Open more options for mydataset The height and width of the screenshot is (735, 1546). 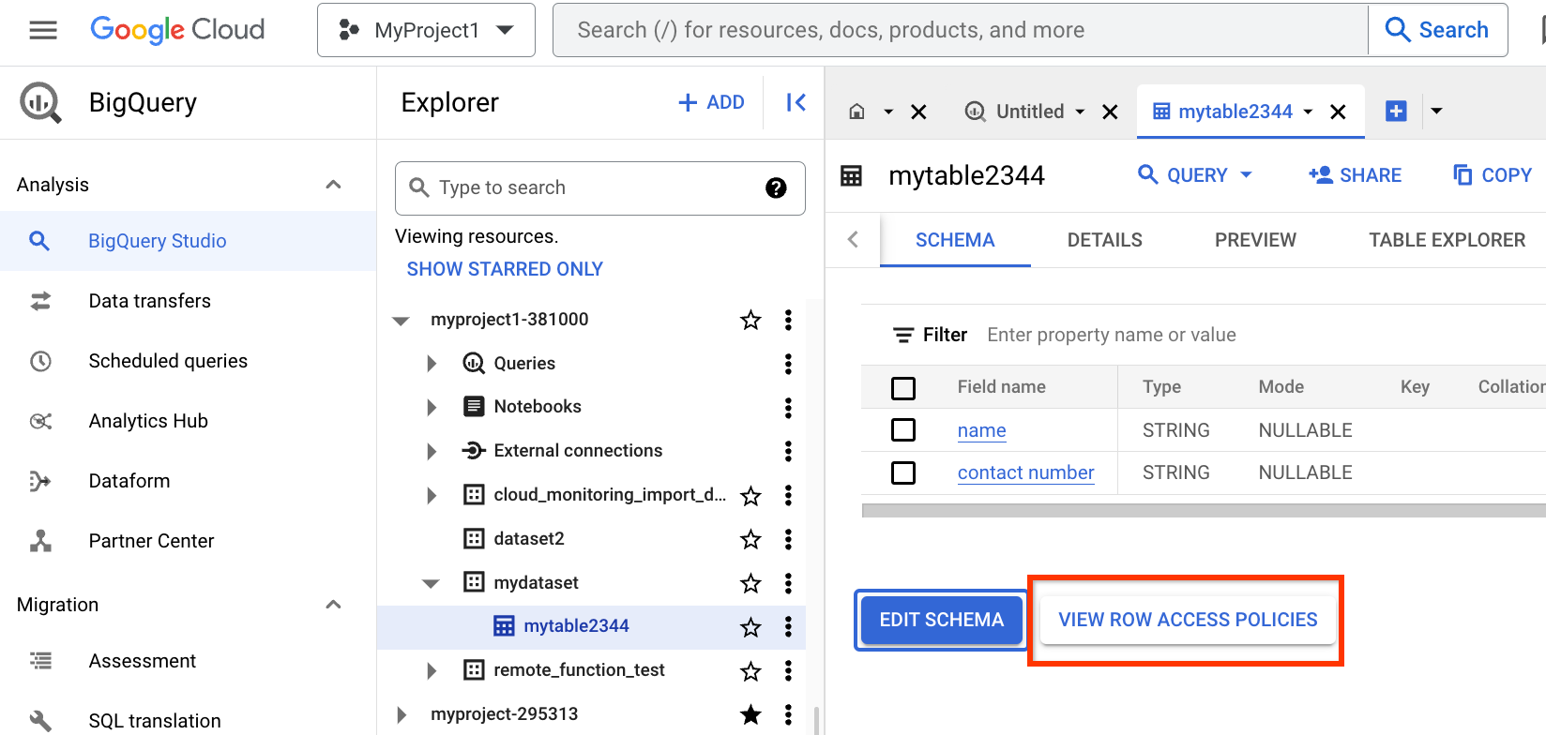(788, 583)
